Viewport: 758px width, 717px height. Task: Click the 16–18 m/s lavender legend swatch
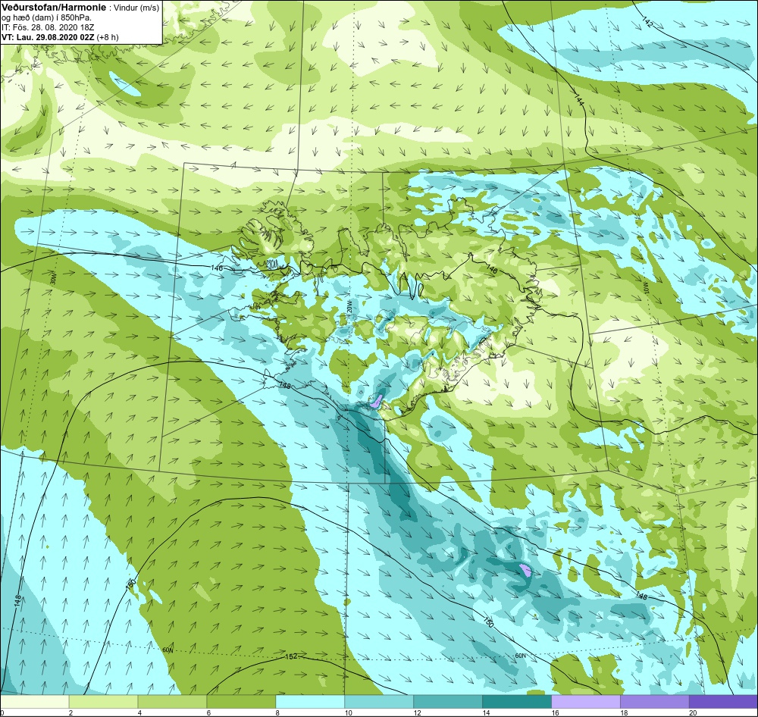[586, 701]
